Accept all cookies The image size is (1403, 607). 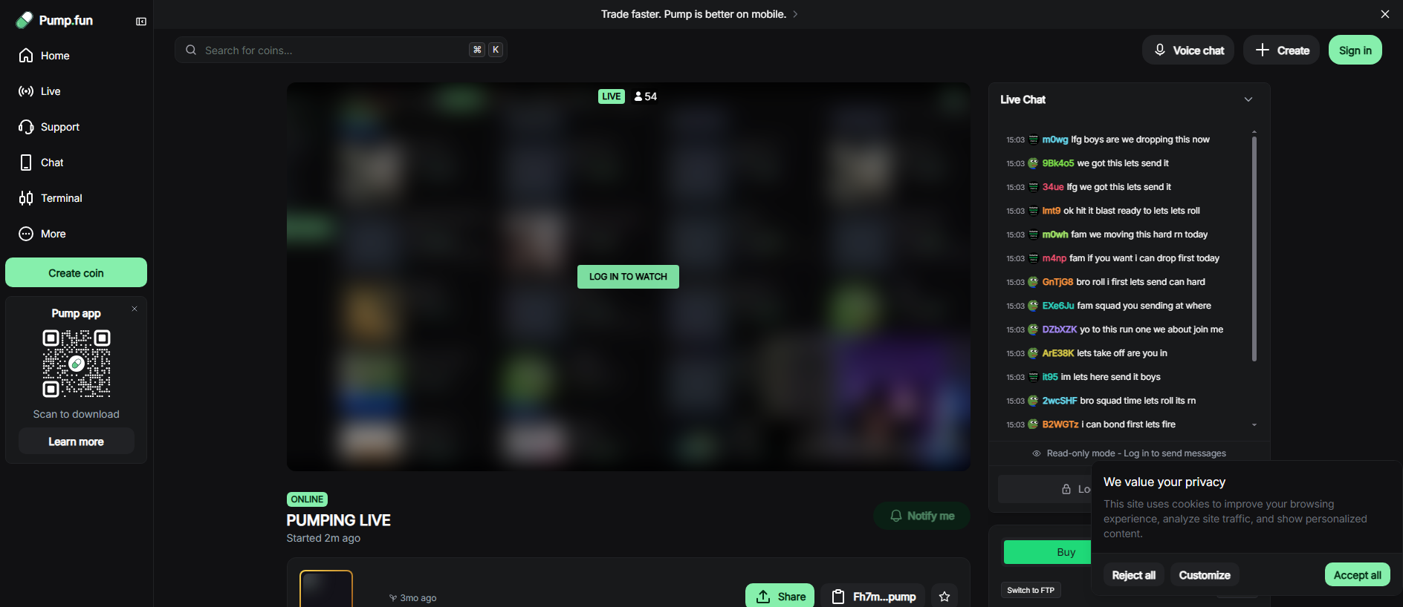[1358, 575]
